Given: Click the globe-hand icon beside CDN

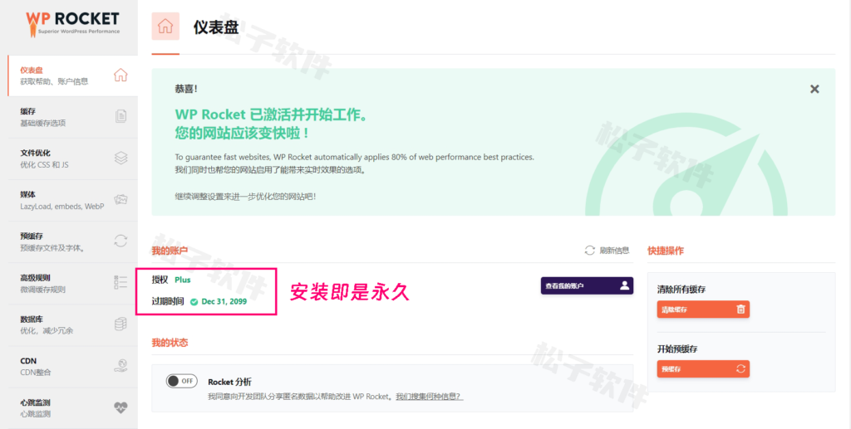Looking at the screenshot, I should (x=121, y=366).
